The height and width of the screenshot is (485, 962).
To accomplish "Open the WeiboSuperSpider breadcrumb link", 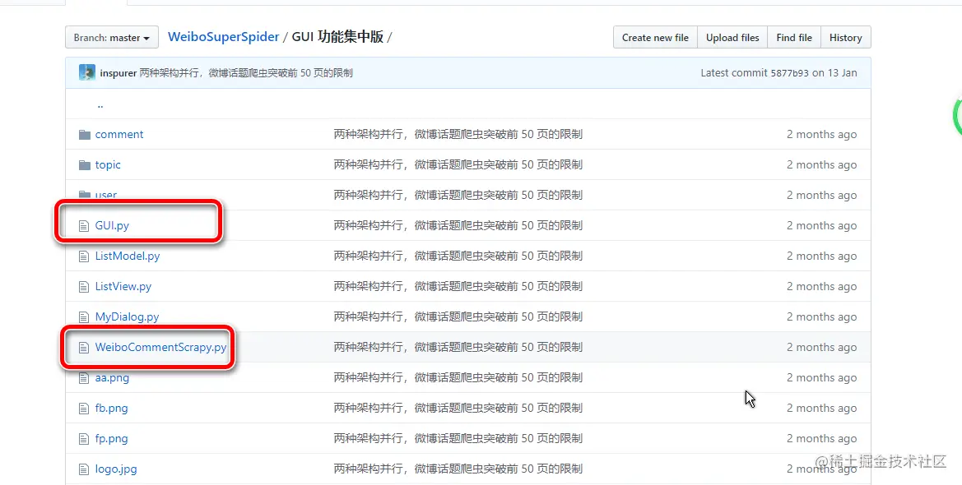I will 223,37.
